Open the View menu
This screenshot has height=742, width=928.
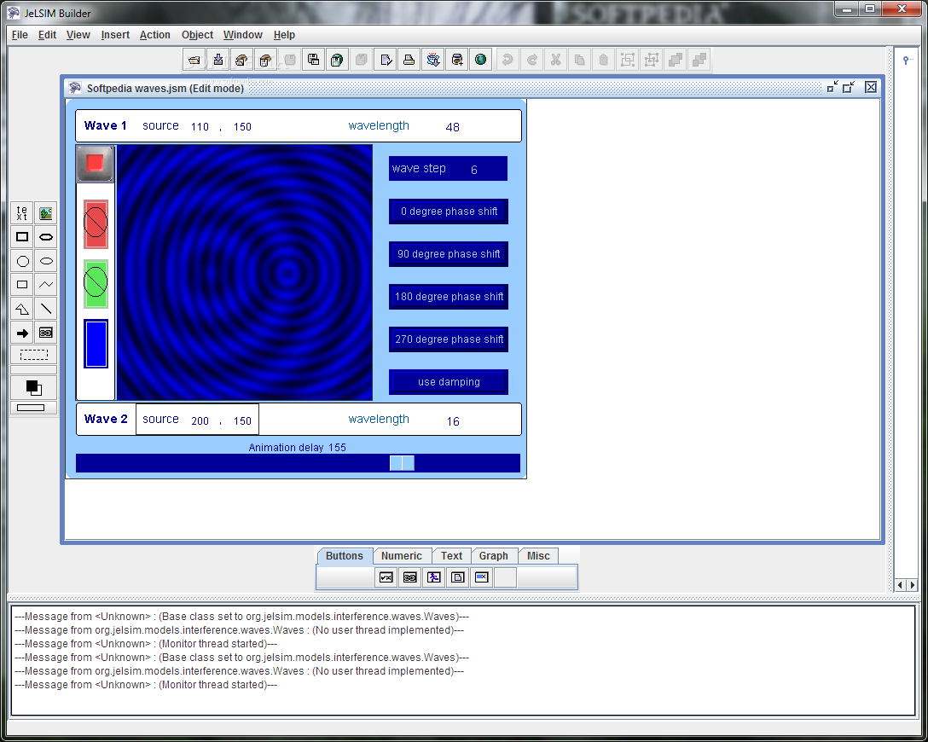[x=78, y=35]
